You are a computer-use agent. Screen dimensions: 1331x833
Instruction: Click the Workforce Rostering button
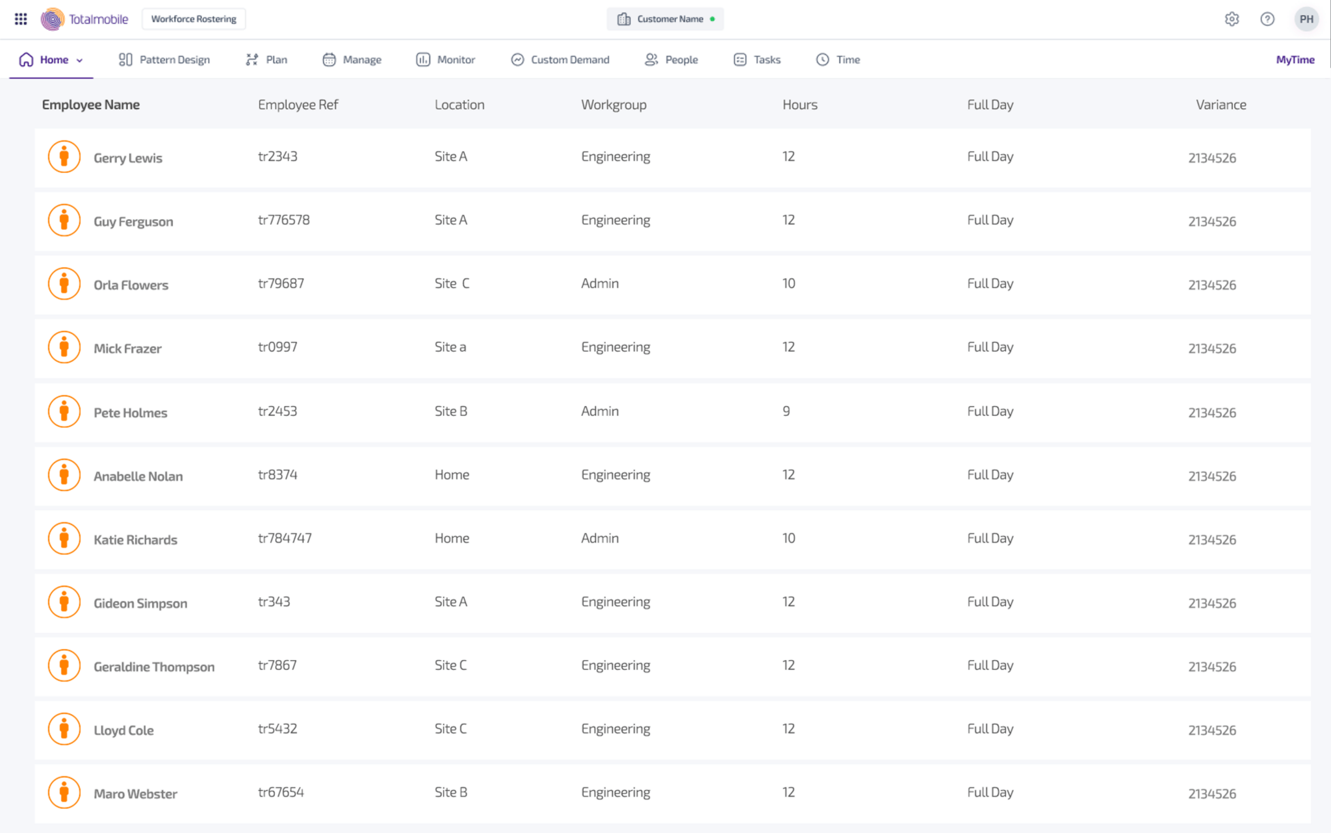coord(193,19)
